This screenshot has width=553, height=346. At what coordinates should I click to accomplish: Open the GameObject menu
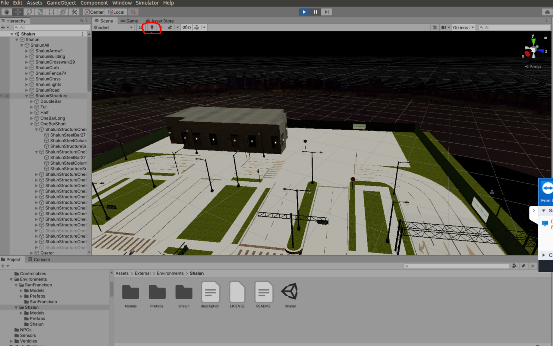[x=61, y=3]
